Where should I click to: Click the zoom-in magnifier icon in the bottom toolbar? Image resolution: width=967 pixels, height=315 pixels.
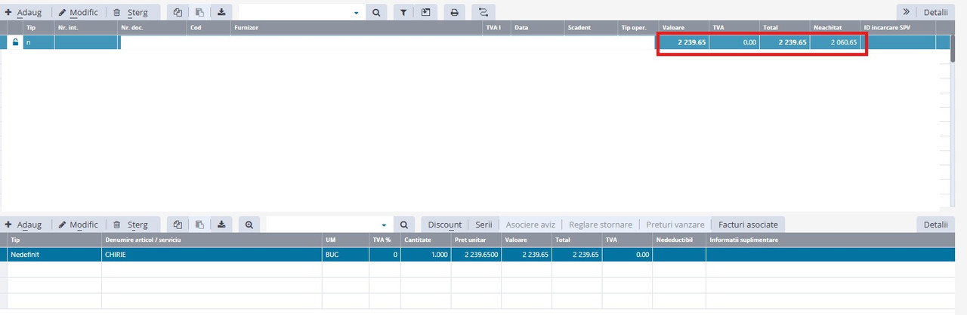[x=249, y=225]
